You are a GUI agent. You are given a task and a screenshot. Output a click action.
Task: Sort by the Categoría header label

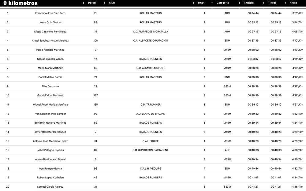point(222,3)
